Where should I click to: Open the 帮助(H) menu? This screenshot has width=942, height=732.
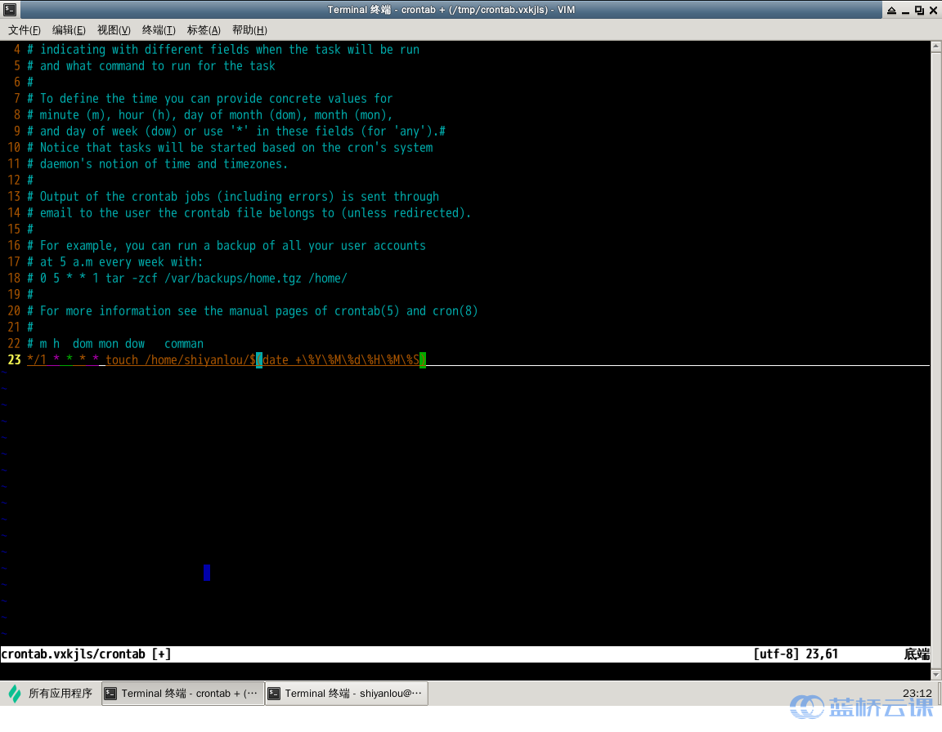pyautogui.click(x=249, y=30)
